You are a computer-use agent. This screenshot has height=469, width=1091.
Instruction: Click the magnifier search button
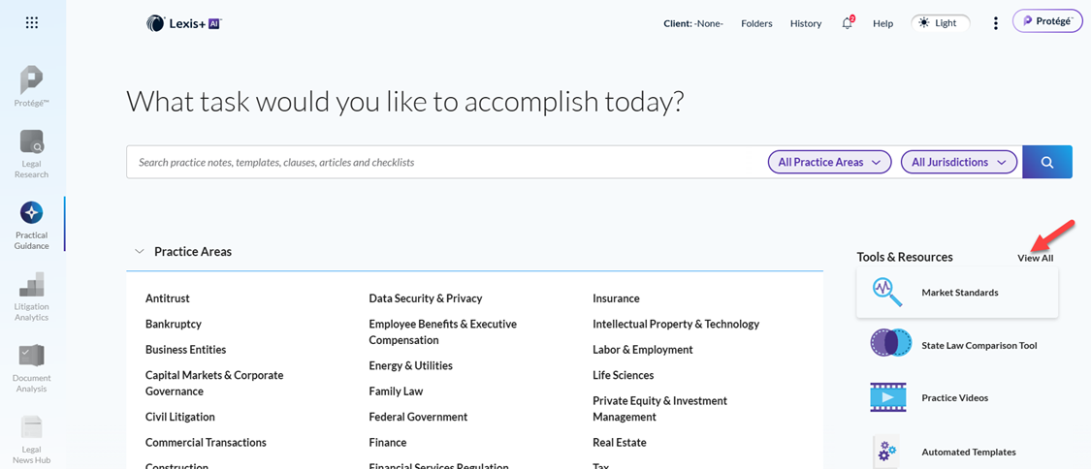1047,162
